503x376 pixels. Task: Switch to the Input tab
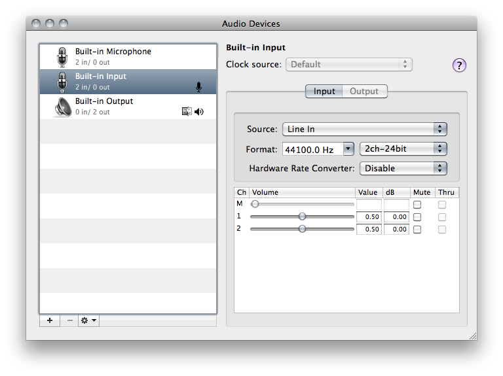tap(324, 92)
